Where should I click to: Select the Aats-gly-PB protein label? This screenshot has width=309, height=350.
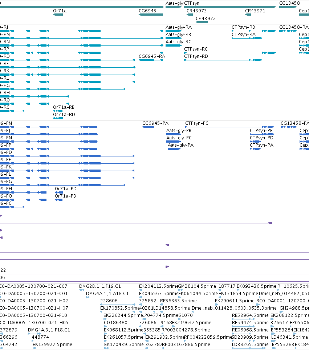(179, 131)
